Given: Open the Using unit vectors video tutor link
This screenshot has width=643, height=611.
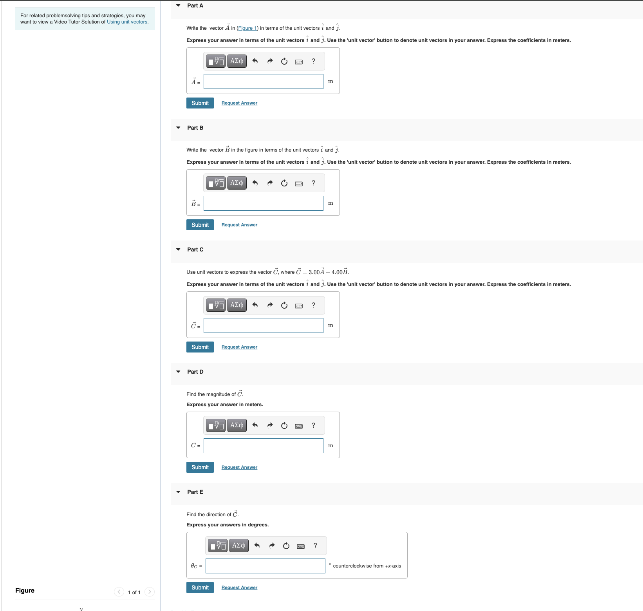Looking at the screenshot, I should (127, 22).
